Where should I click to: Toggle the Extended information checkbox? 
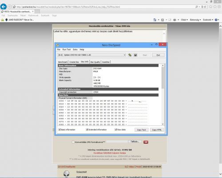87,129
